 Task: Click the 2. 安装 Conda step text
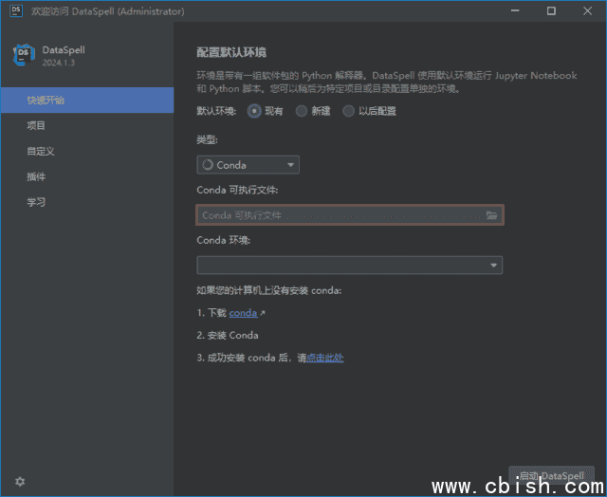[228, 335]
